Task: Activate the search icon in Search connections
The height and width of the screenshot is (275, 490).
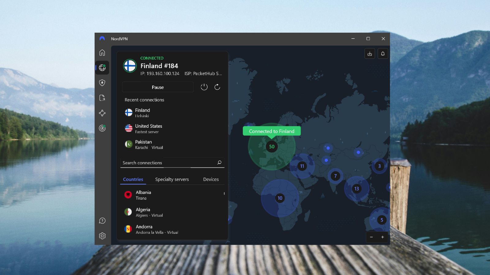Action: pos(219,163)
